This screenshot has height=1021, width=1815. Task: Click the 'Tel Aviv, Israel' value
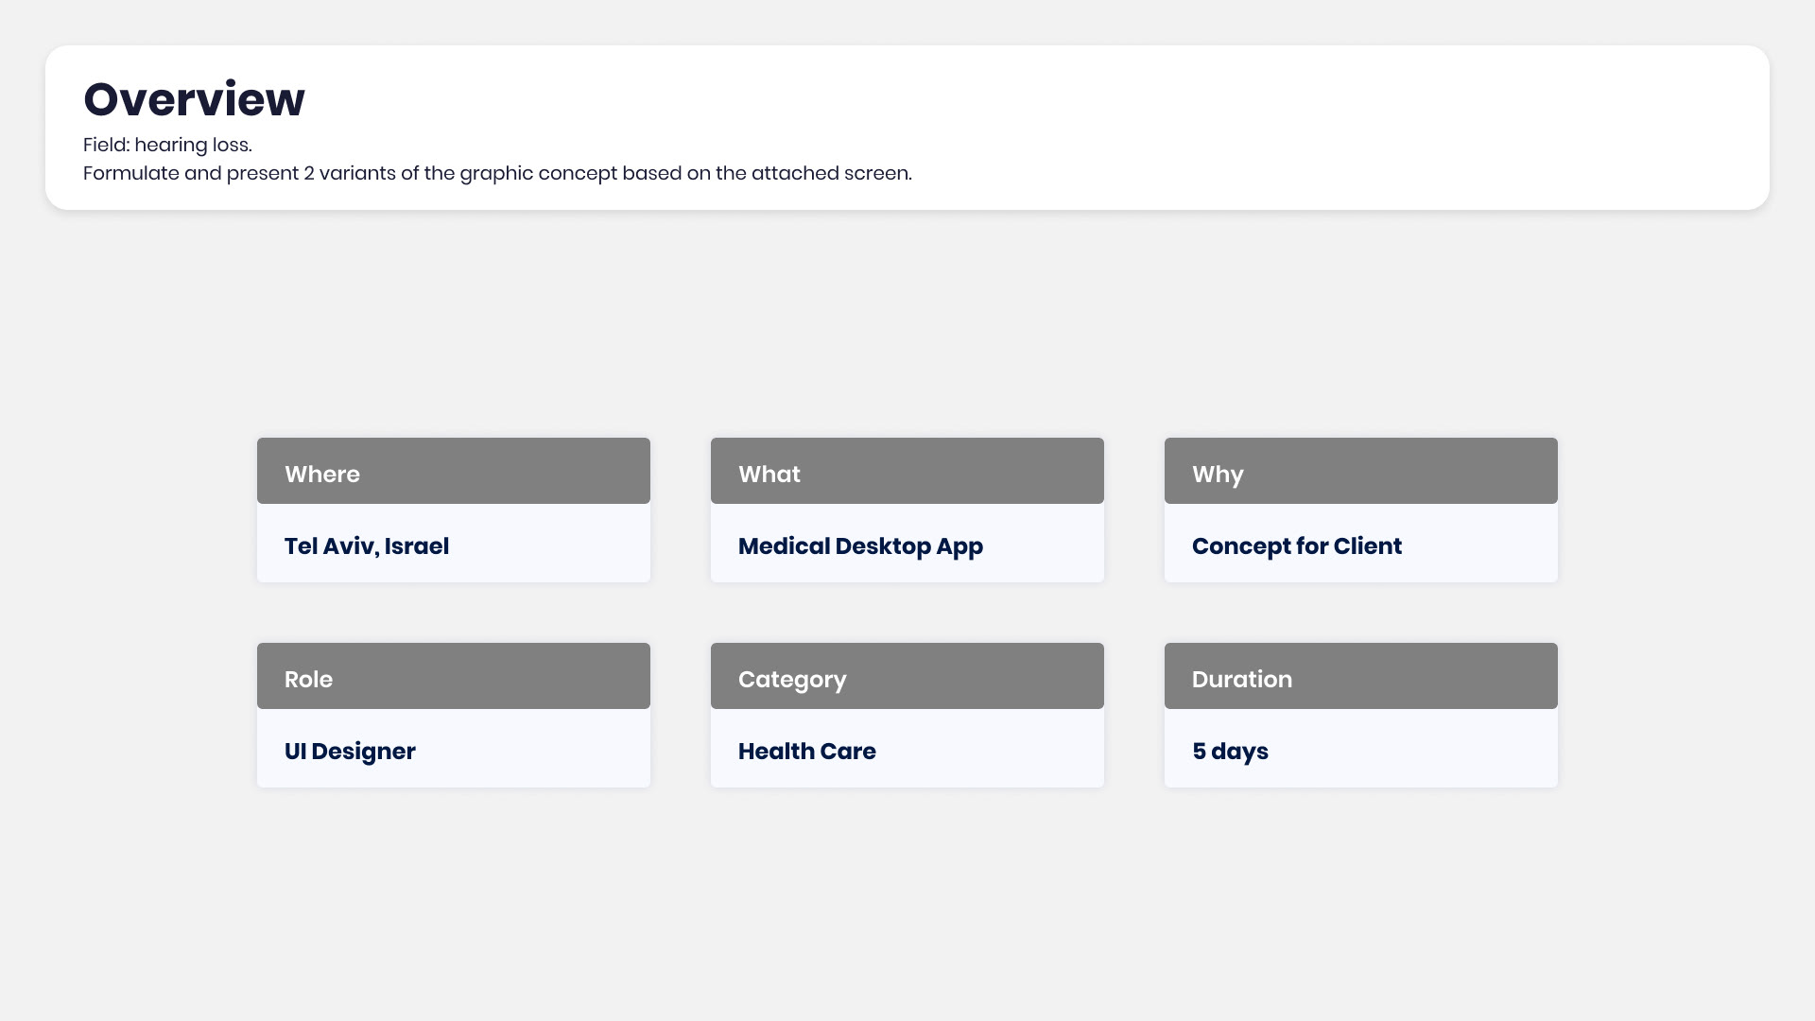tap(367, 546)
